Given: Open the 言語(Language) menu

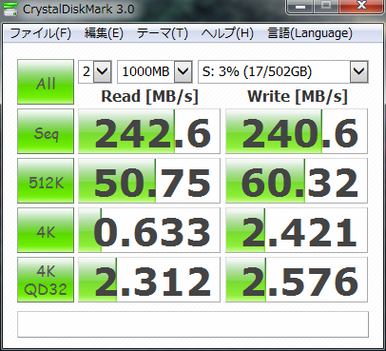Looking at the screenshot, I should click(310, 33).
